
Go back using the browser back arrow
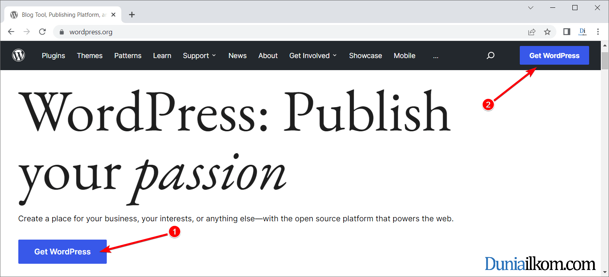(x=11, y=32)
